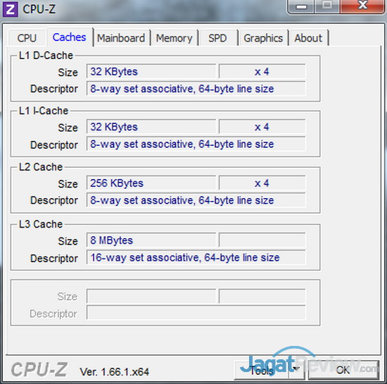Select the Caches tab
This screenshot has height=384, width=387.
[70, 37]
